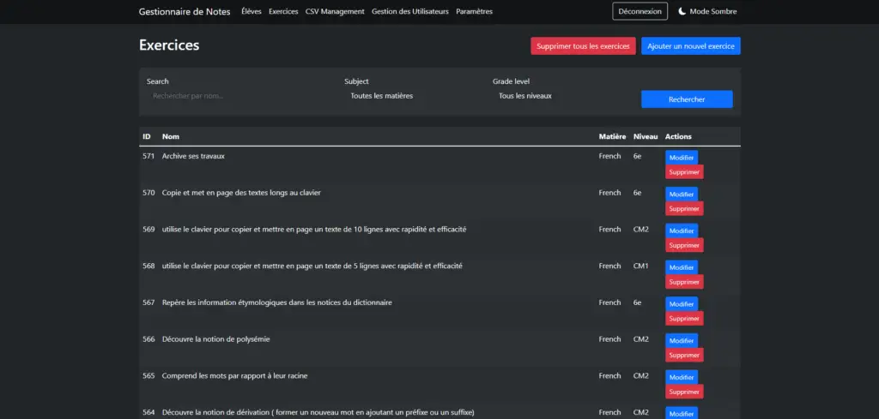Click Comprend les mots par rapport à leur racine

tap(235, 376)
